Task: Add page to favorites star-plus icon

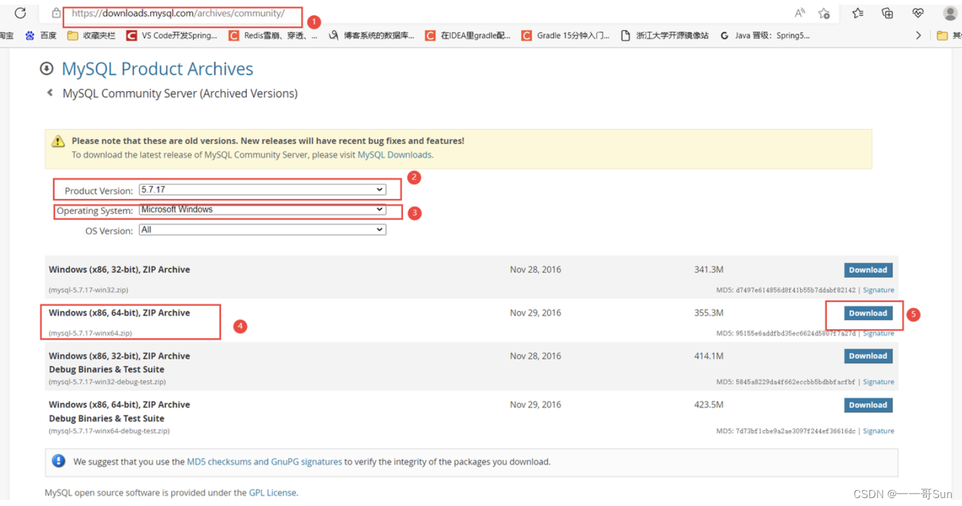Action: (x=824, y=13)
